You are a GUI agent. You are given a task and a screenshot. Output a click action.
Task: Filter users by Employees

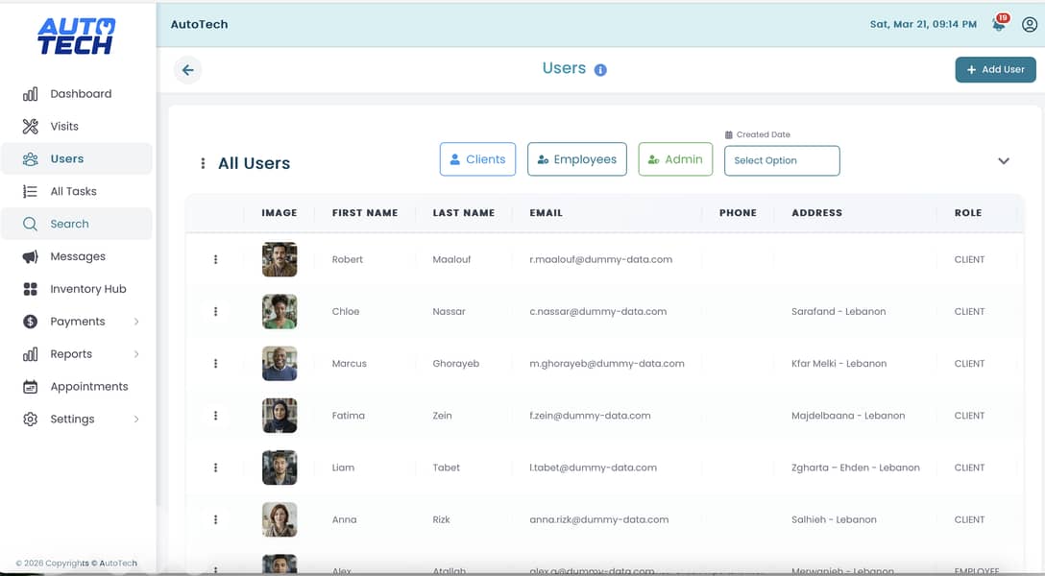pos(576,159)
